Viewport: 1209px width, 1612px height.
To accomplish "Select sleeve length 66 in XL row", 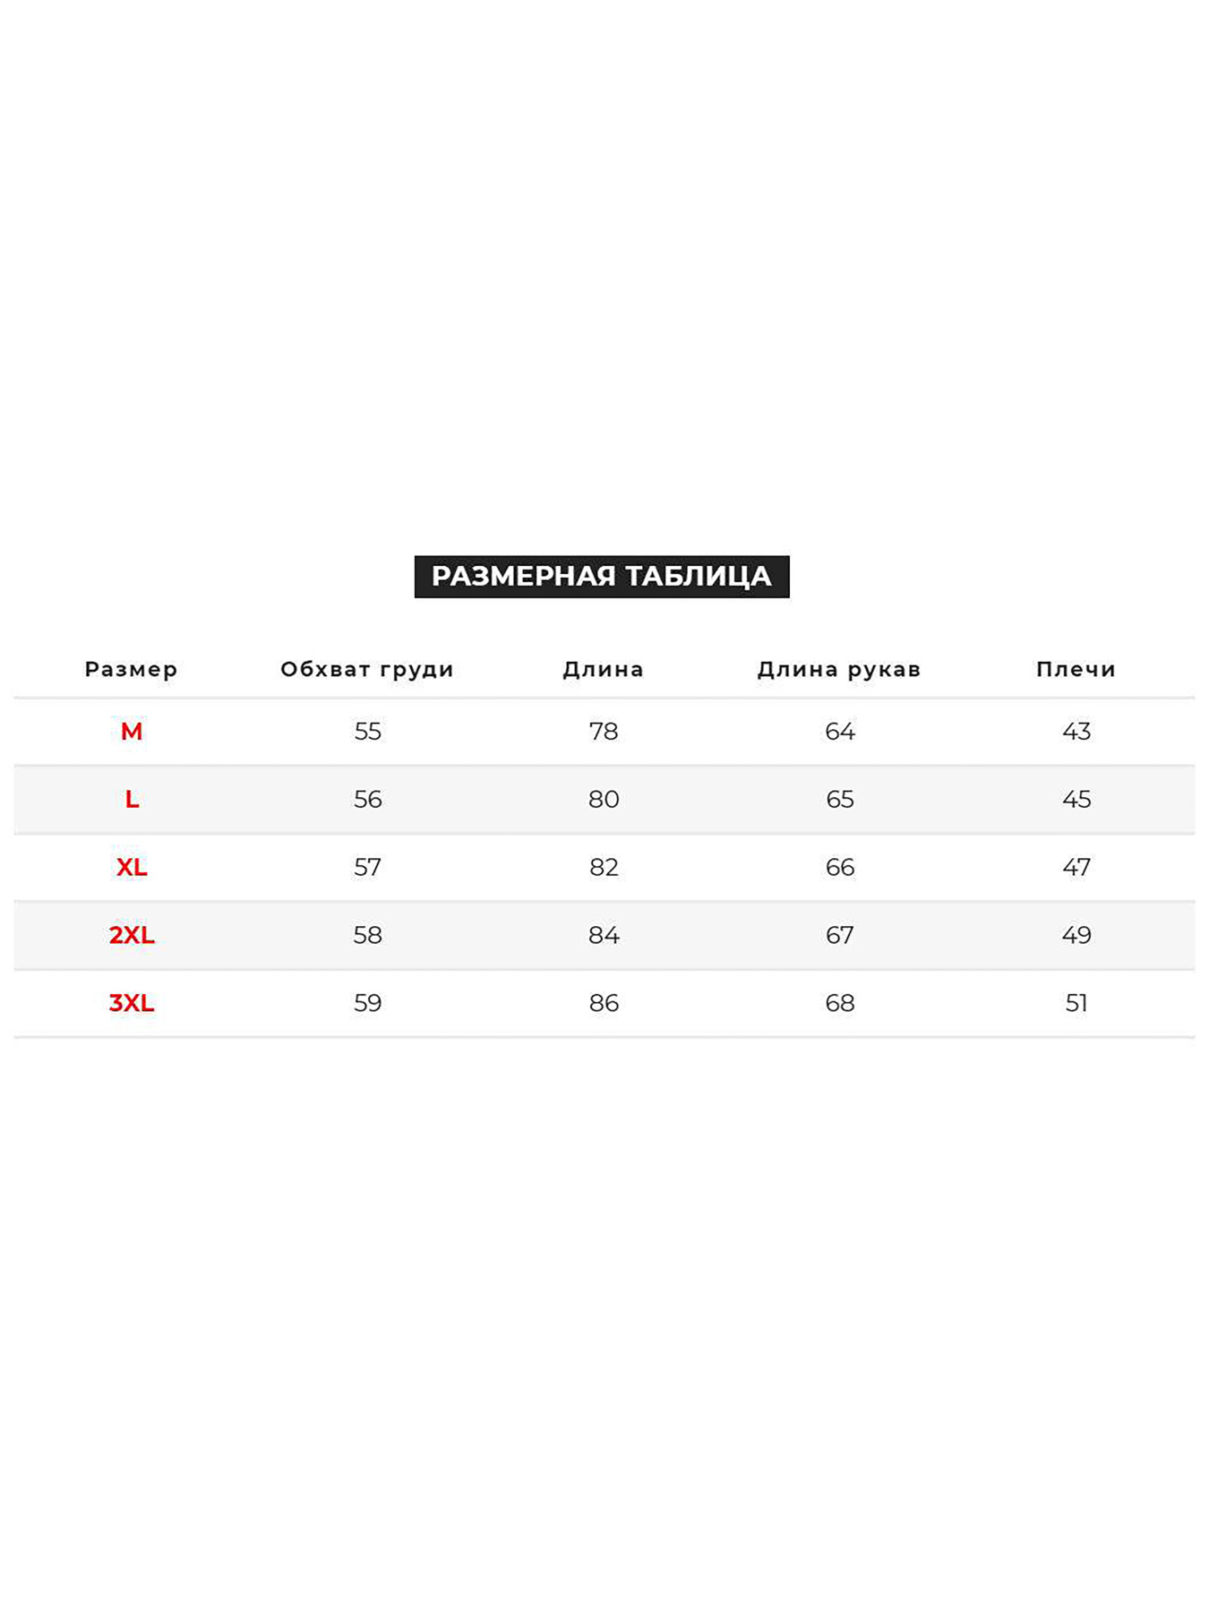I will click(840, 867).
